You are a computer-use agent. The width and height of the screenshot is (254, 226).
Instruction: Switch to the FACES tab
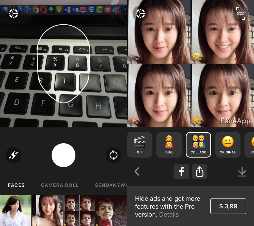coord(16,185)
